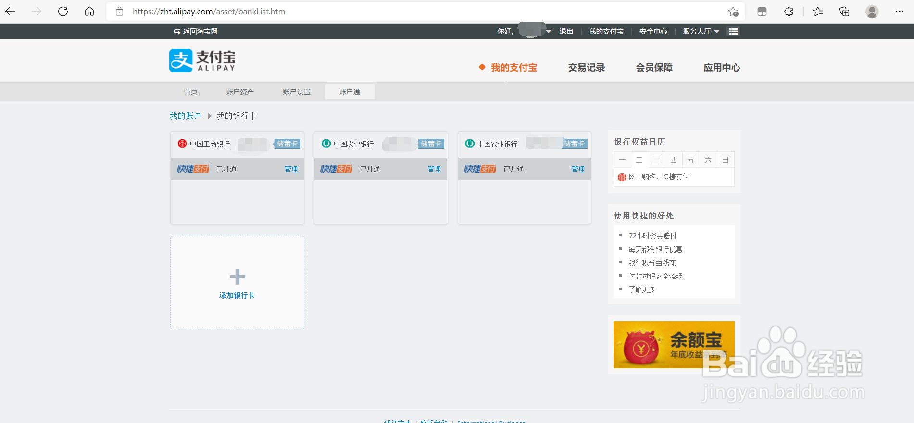
Task: Switch to 账户设置 sub tab
Action: [x=297, y=92]
